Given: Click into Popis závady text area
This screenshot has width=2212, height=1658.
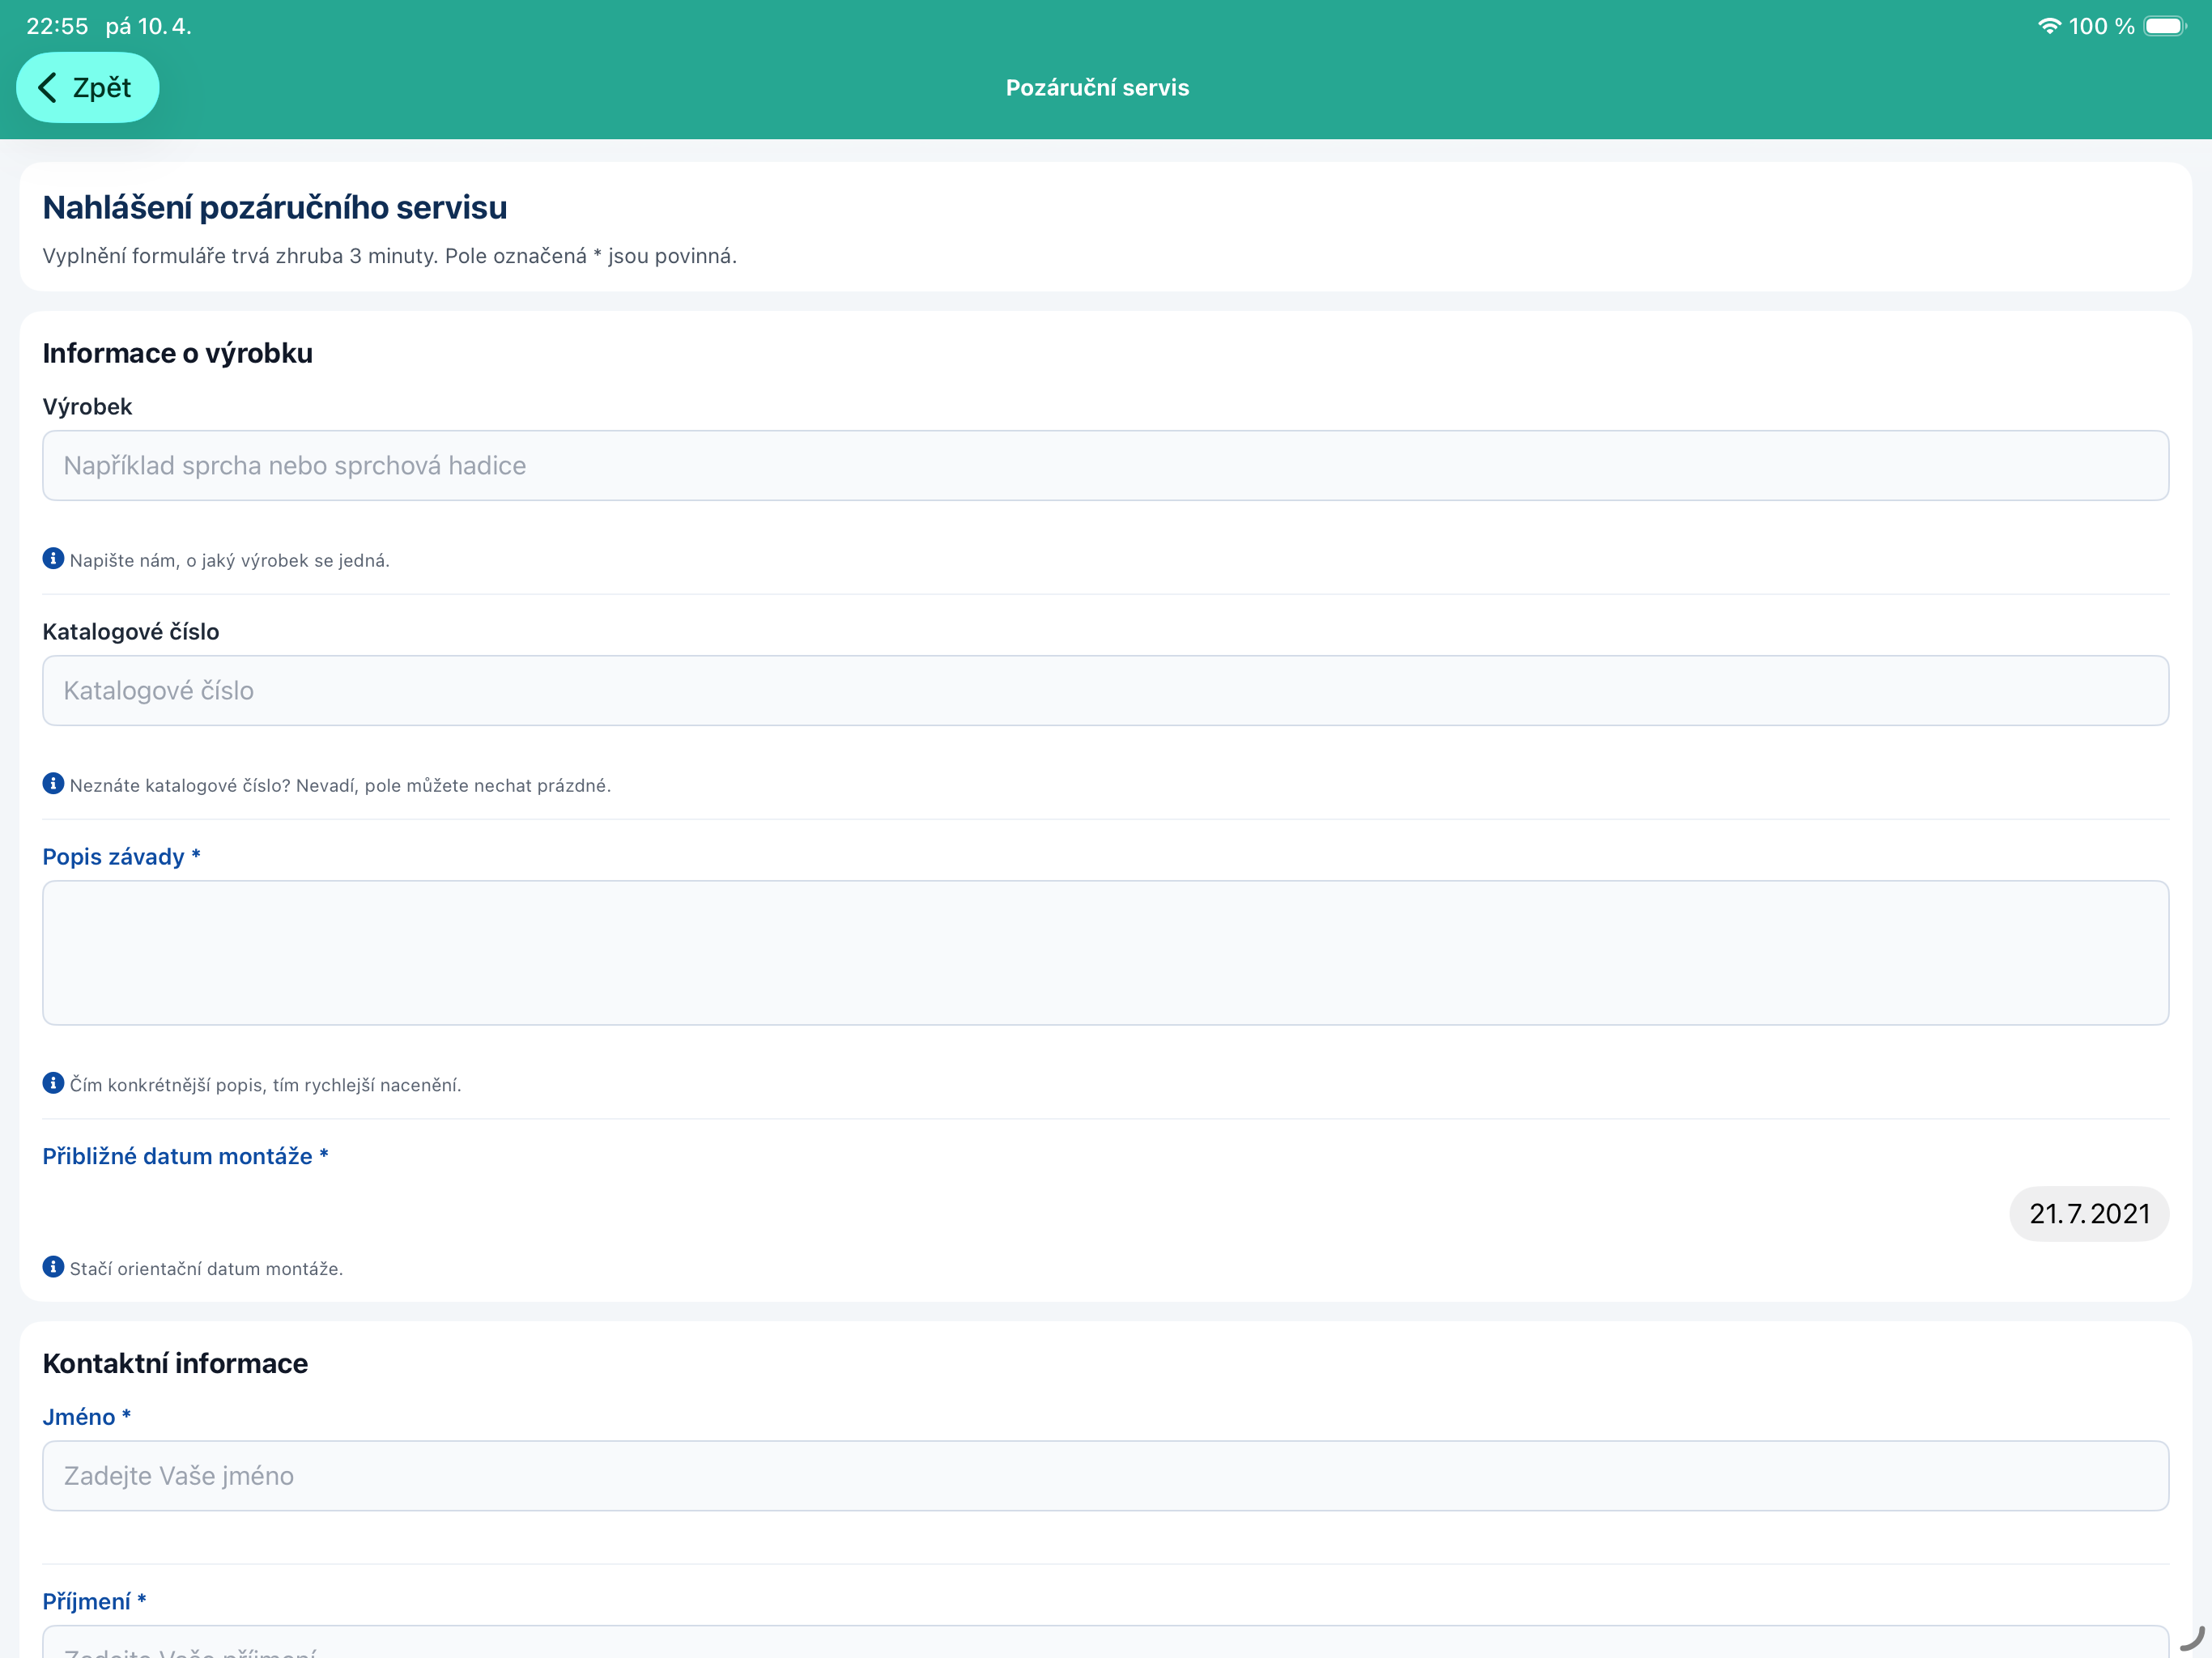Looking at the screenshot, I should tap(1105, 952).
